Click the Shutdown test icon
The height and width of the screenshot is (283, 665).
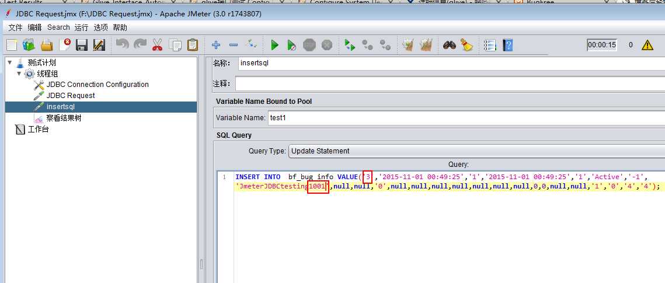click(x=326, y=45)
